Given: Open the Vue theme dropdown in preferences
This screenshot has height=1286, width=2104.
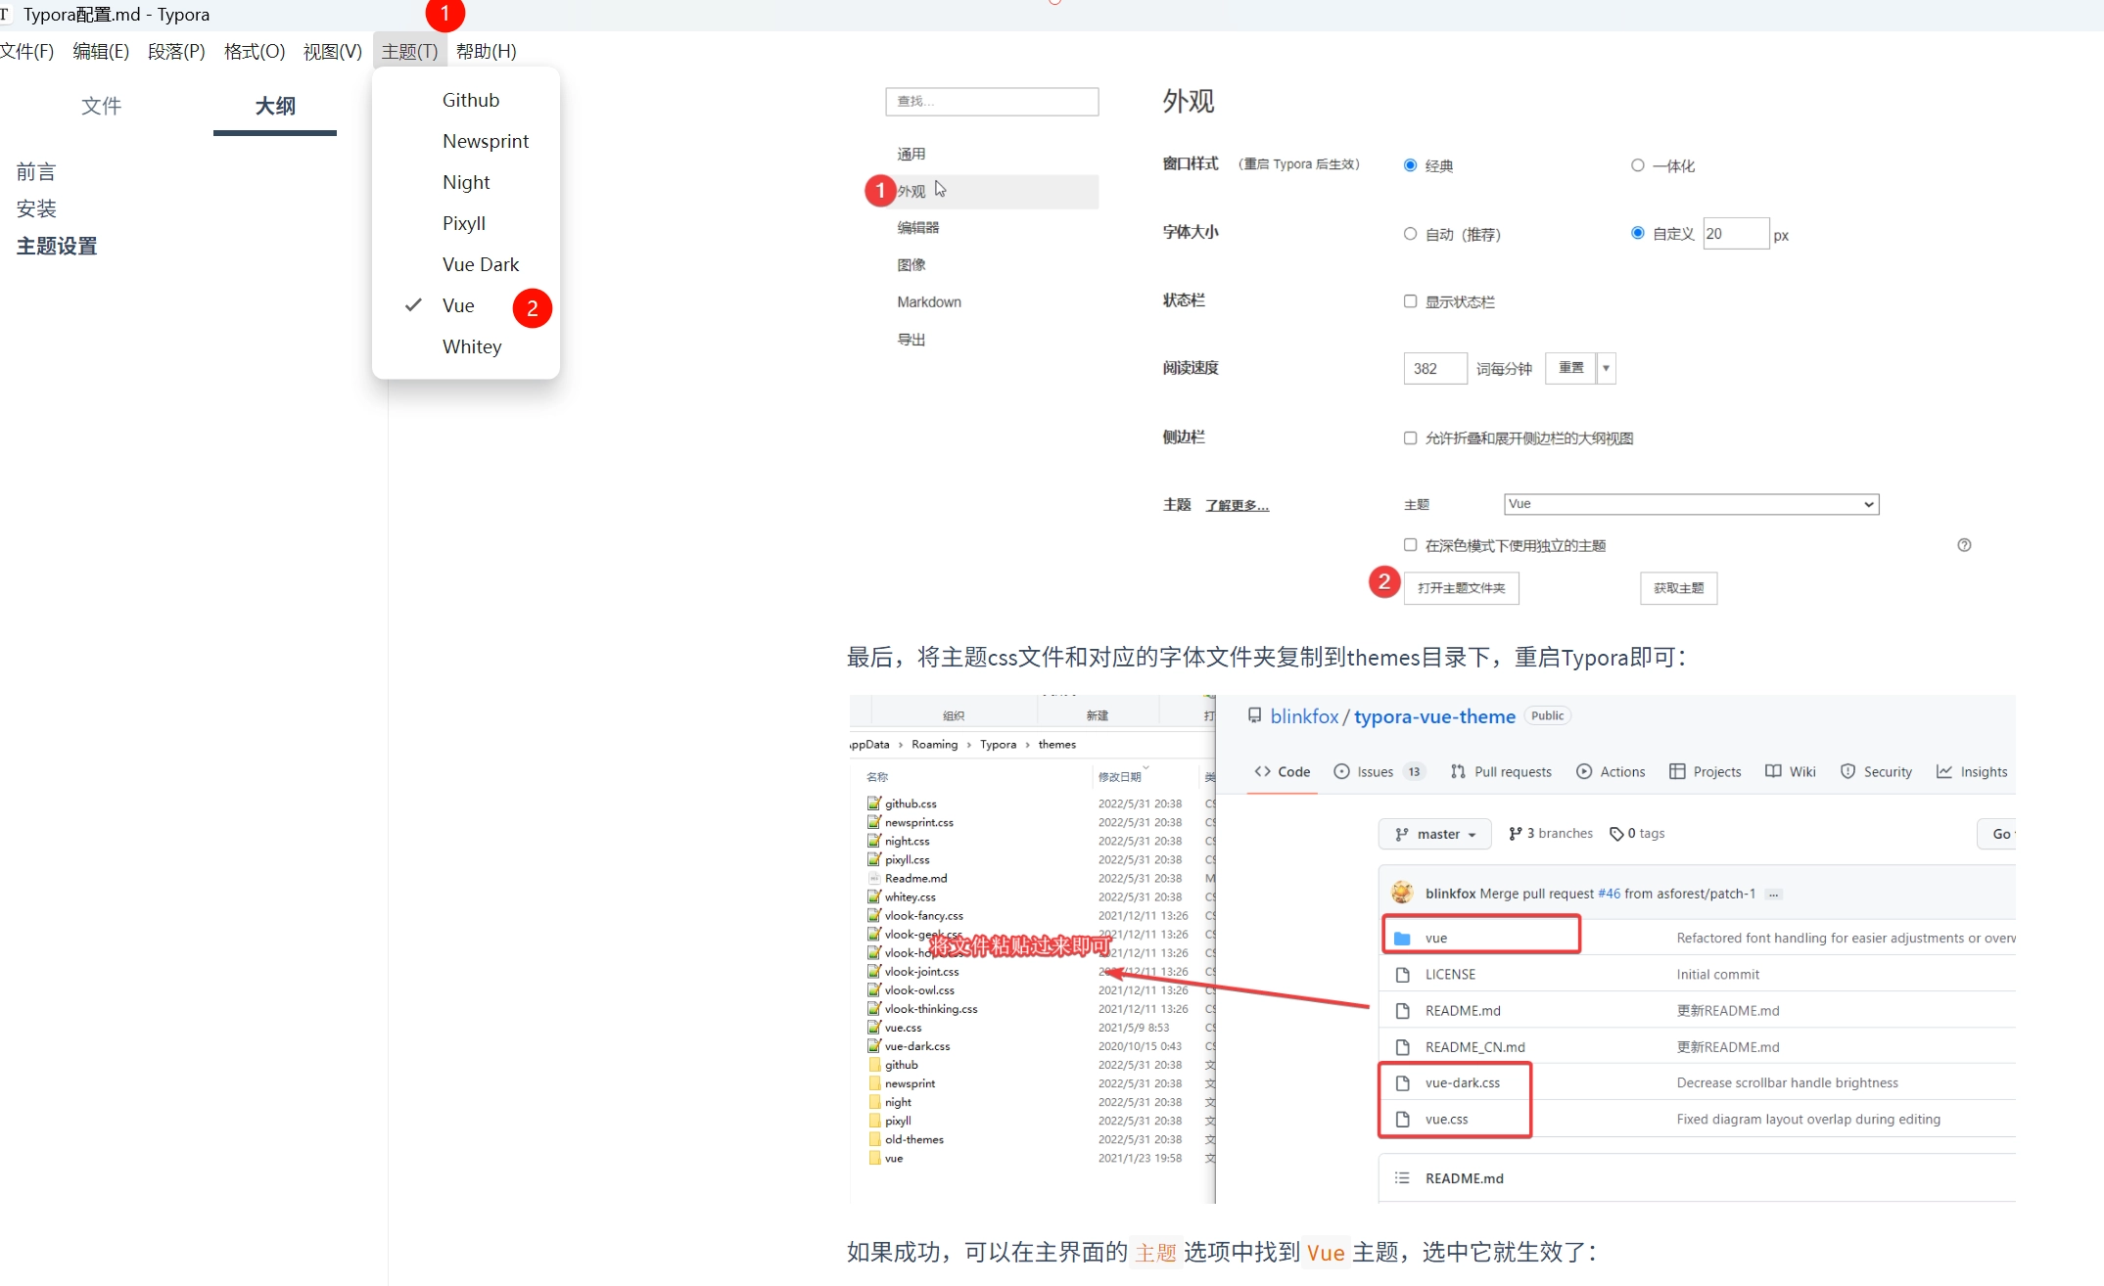Looking at the screenshot, I should (1691, 504).
